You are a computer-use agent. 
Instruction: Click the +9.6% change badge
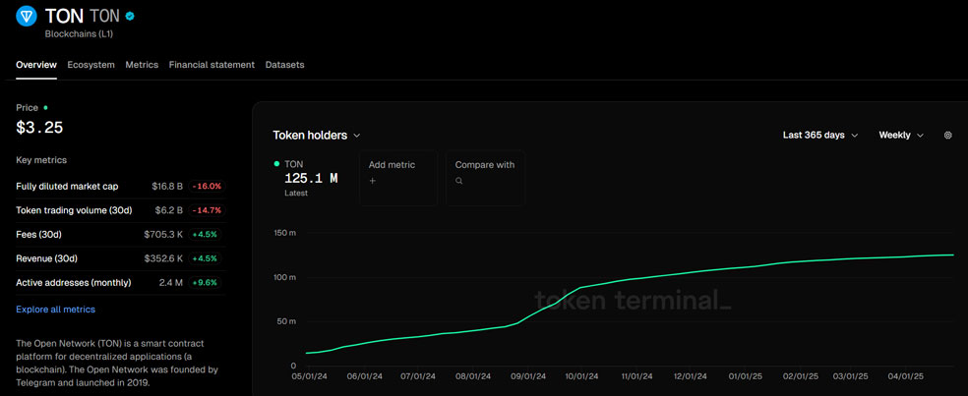pos(206,282)
